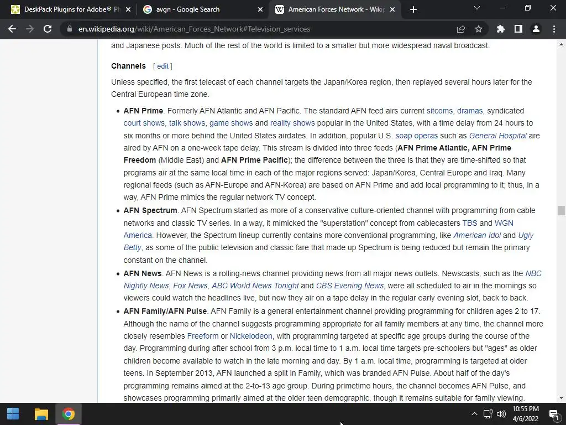Follow the TBS link

pyautogui.click(x=470, y=224)
